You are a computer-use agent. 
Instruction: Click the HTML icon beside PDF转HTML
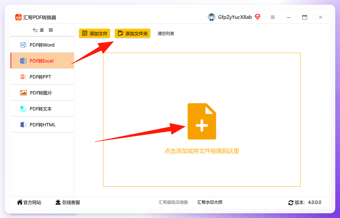(23, 125)
